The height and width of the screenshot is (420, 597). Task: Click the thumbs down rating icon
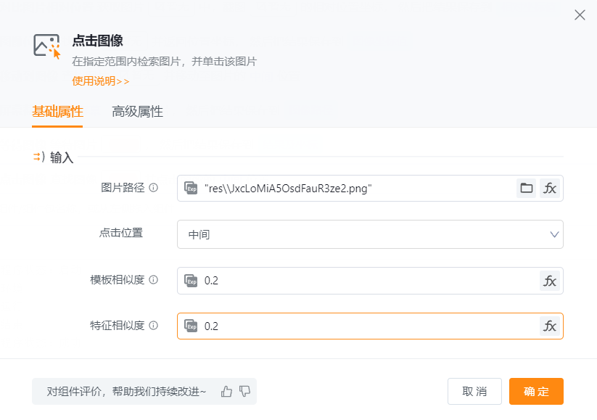244,391
